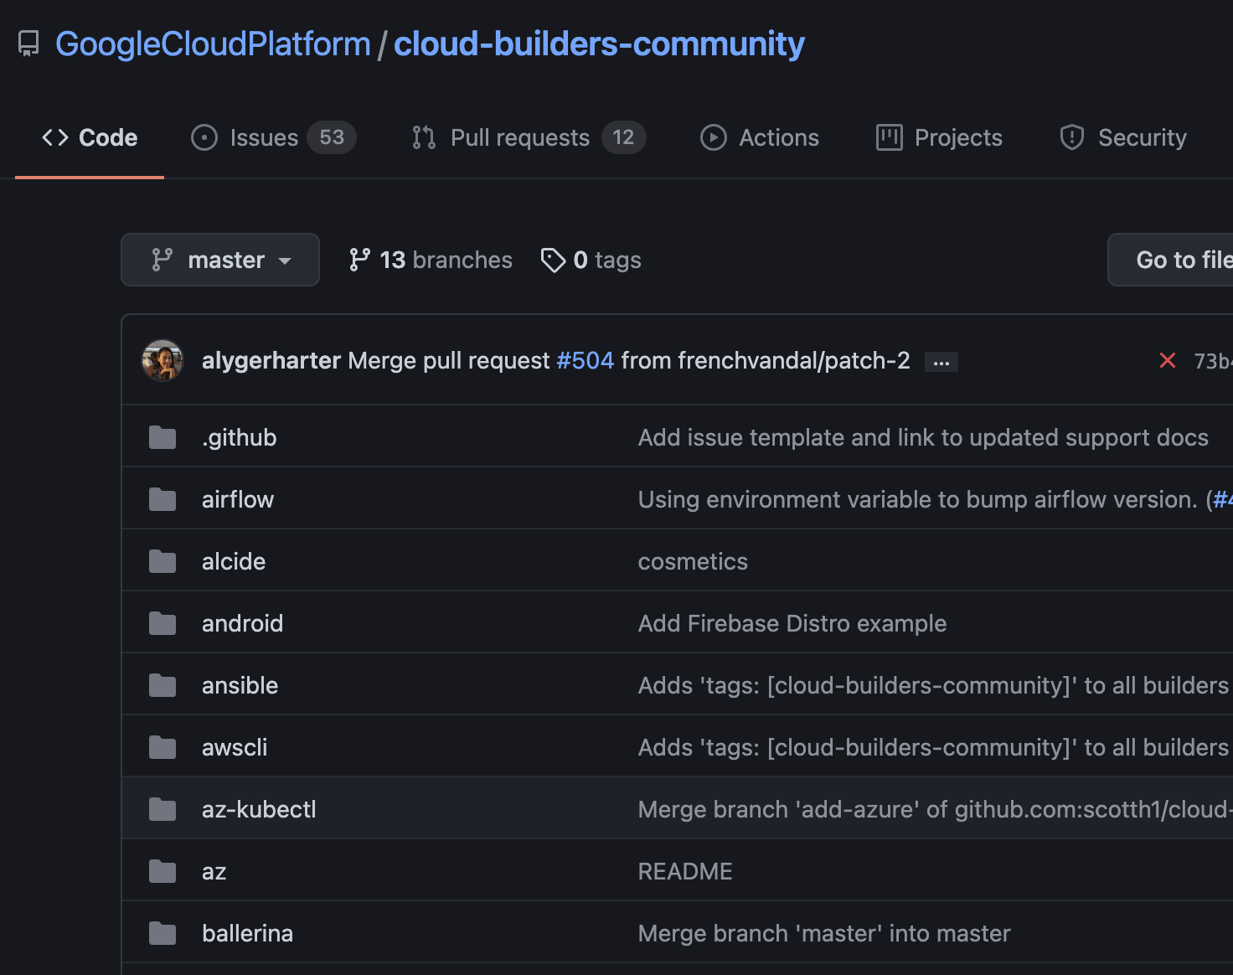
Task: Open the alcide folder
Action: [234, 561]
